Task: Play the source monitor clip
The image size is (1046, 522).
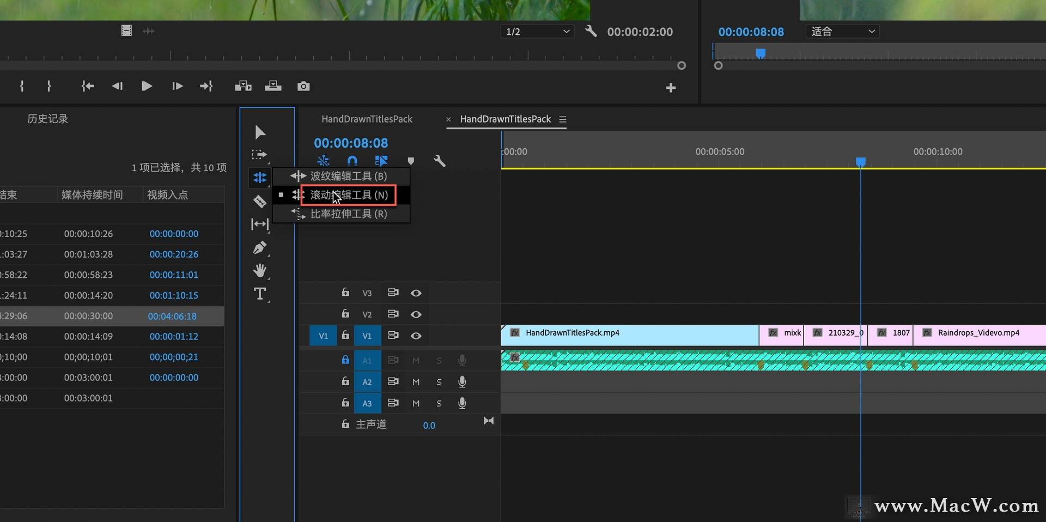Action: point(147,86)
